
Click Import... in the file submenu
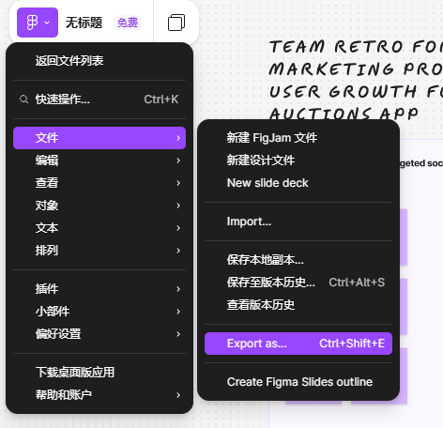[298, 222]
